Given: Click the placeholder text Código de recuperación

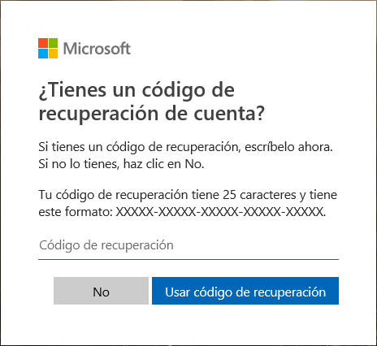Looking at the screenshot, I should (106, 245).
